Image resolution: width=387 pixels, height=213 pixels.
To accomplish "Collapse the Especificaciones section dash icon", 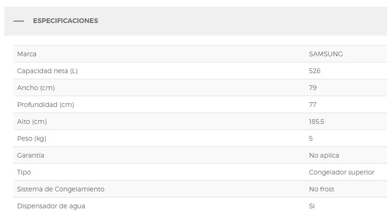I will tap(19, 21).
